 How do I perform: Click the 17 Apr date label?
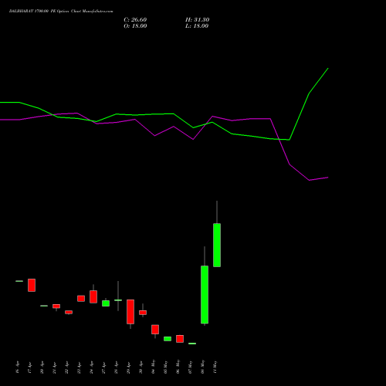click(30, 367)
